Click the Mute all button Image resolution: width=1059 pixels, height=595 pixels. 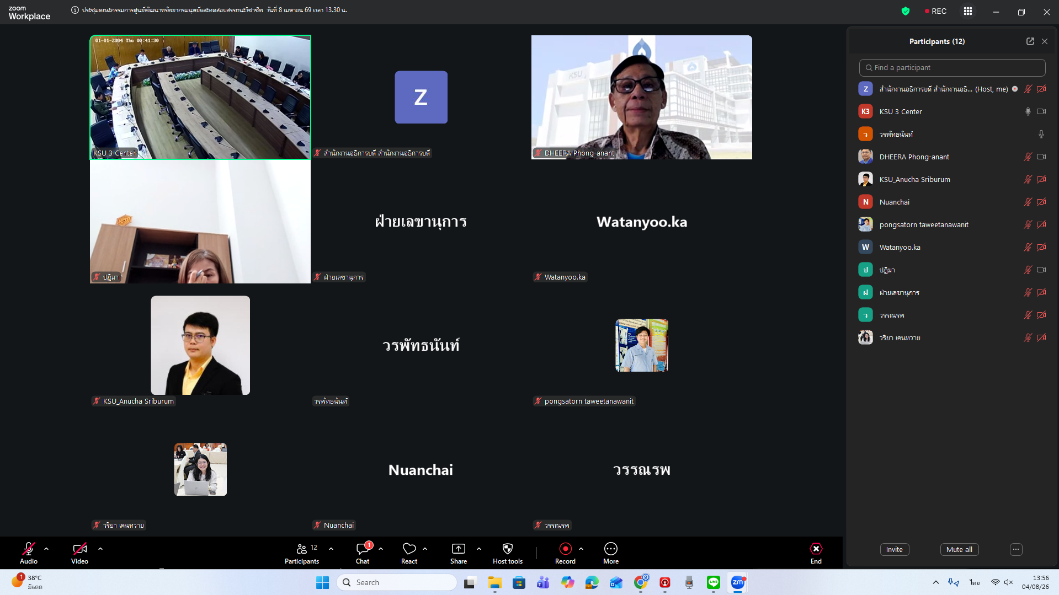[959, 549]
